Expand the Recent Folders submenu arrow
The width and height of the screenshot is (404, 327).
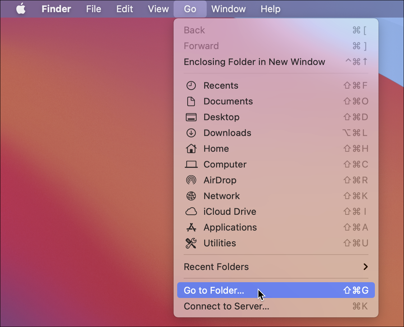click(365, 267)
